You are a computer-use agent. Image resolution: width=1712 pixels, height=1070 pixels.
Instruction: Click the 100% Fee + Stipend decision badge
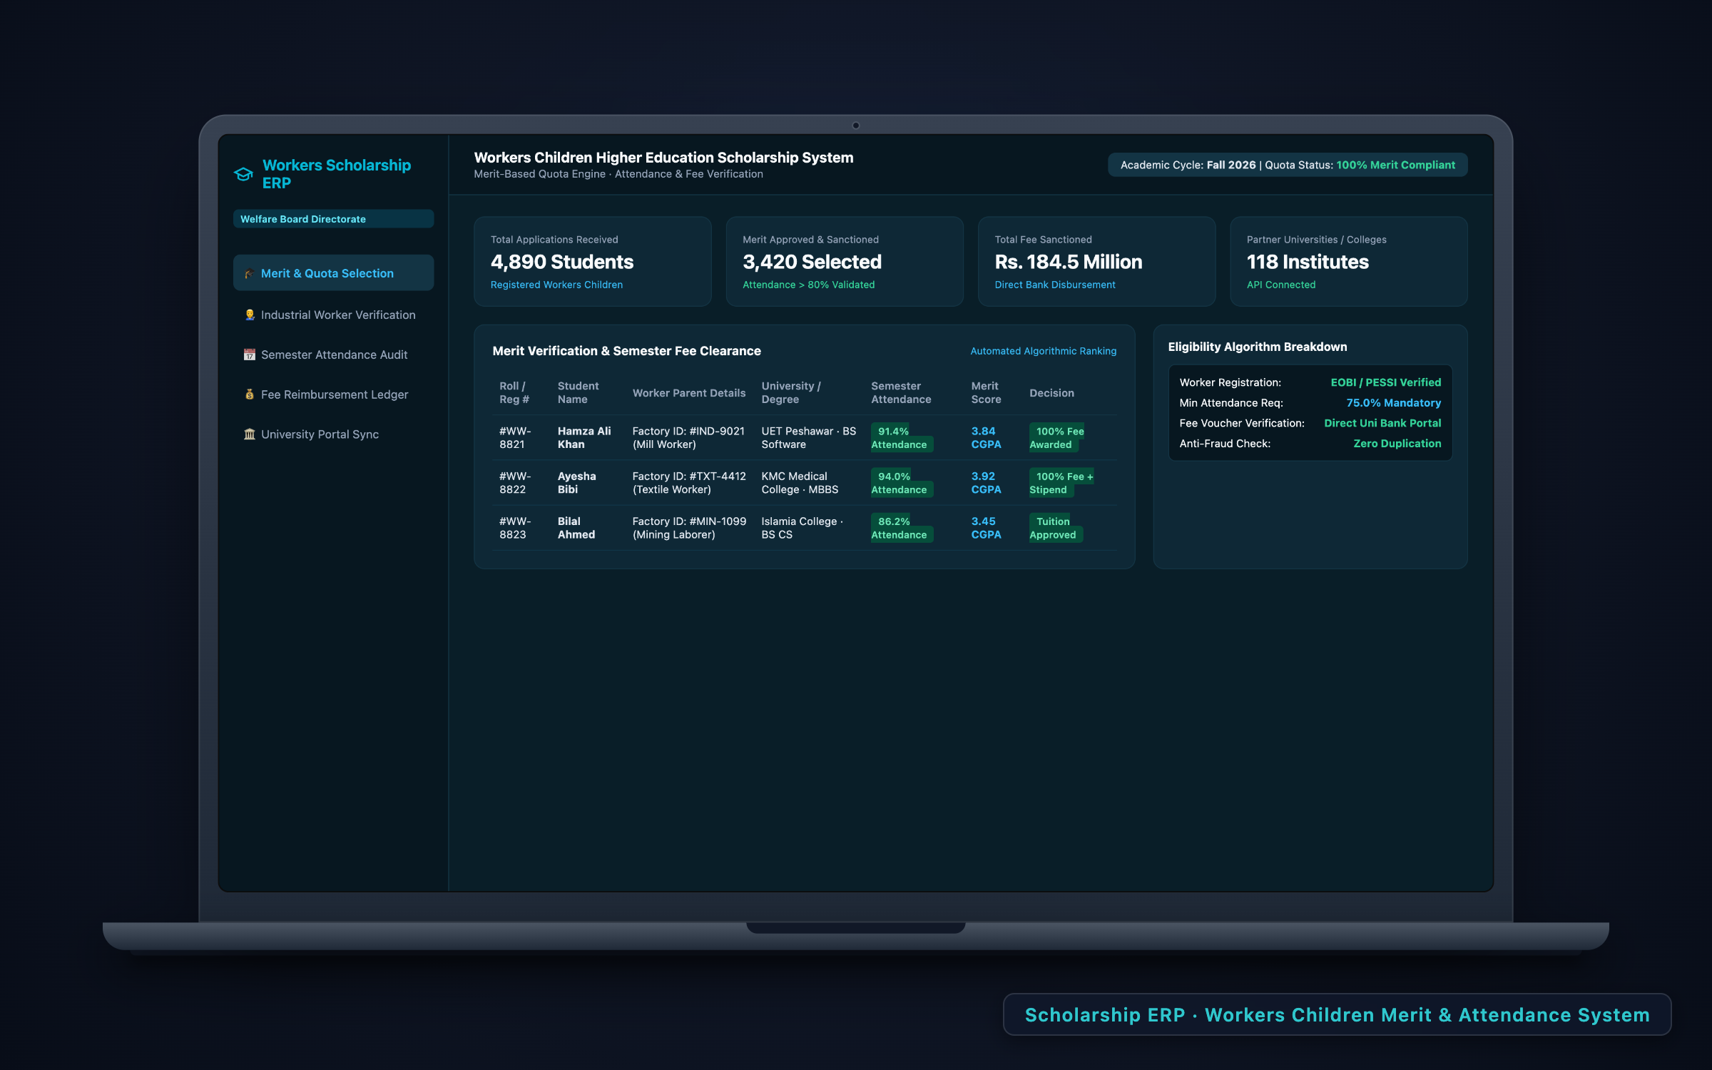pos(1061,483)
